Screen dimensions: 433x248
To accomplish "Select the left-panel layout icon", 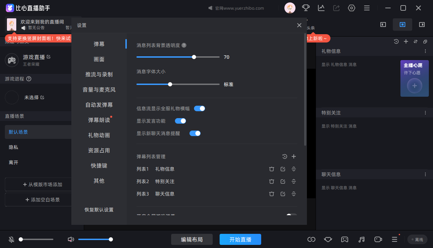I will tap(383, 25).
